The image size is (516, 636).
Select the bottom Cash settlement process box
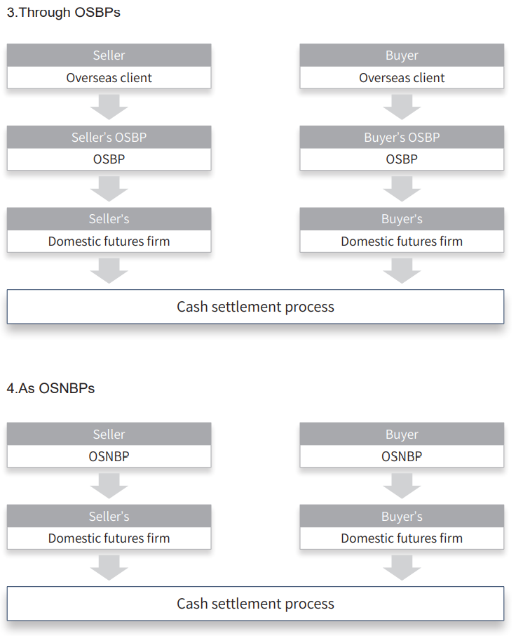tap(255, 604)
